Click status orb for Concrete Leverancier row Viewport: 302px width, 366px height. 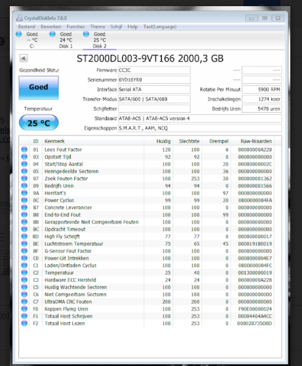click(x=24, y=208)
